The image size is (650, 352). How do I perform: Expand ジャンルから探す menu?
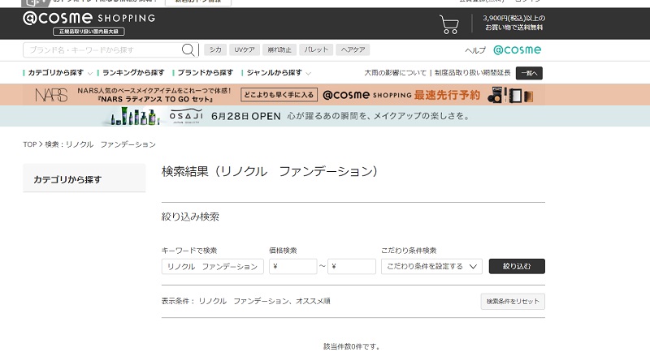[x=276, y=73]
